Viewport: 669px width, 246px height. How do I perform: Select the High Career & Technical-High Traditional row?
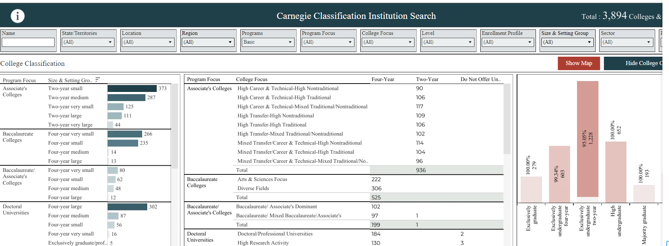click(x=284, y=97)
